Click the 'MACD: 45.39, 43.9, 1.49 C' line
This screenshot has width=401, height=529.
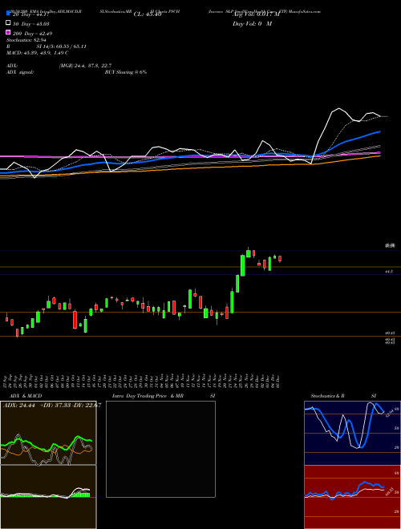[x=38, y=53]
